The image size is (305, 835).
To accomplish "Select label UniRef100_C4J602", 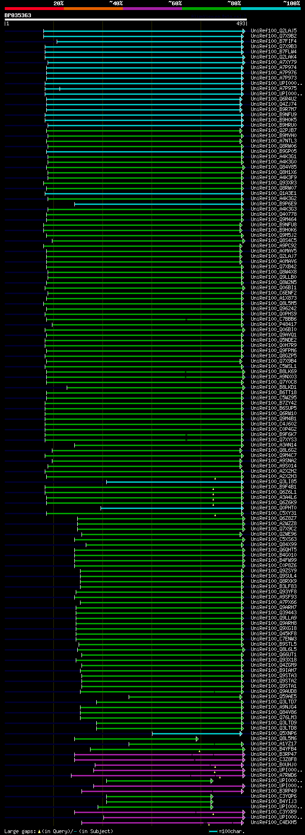I will click(x=274, y=424).
